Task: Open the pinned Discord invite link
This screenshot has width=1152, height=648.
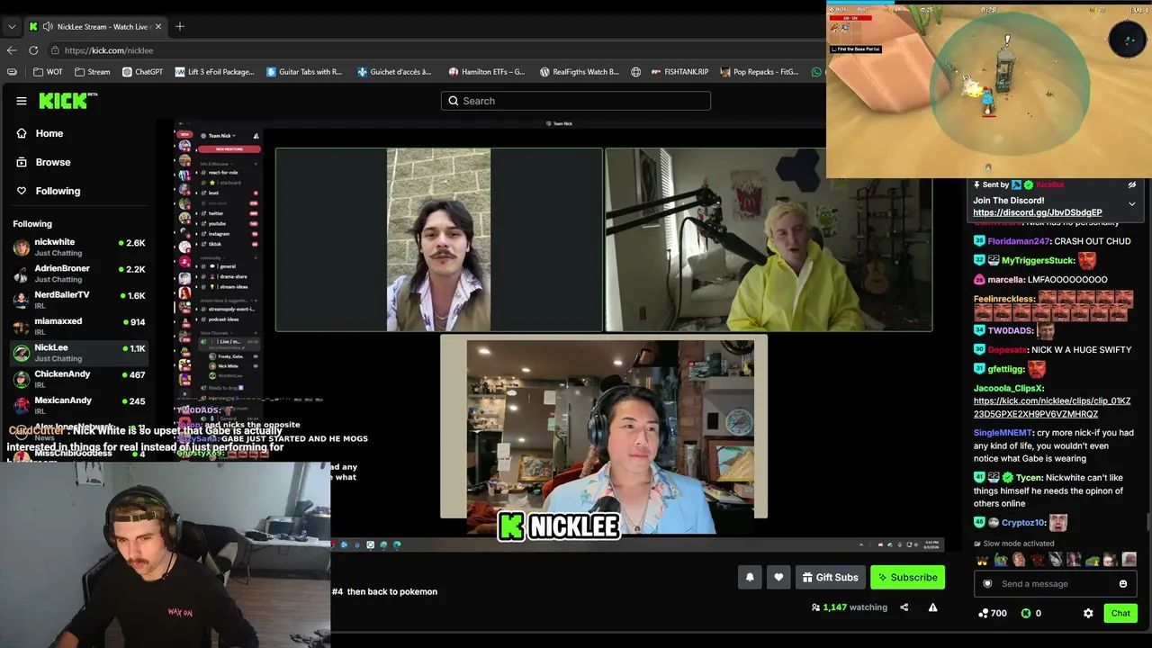Action: [1037, 212]
